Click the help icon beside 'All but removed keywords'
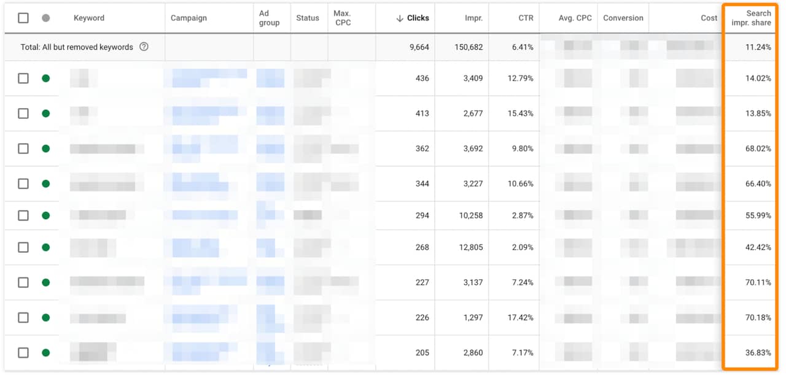Image resolution: width=786 pixels, height=375 pixels. click(144, 47)
